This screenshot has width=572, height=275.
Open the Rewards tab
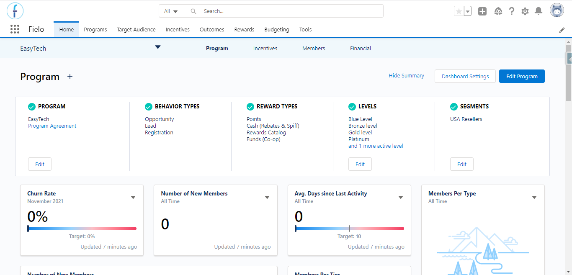pos(244,29)
